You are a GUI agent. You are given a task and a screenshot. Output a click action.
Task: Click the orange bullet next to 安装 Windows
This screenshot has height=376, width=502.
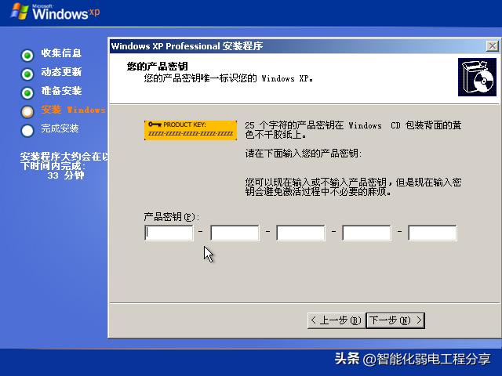click(x=27, y=112)
